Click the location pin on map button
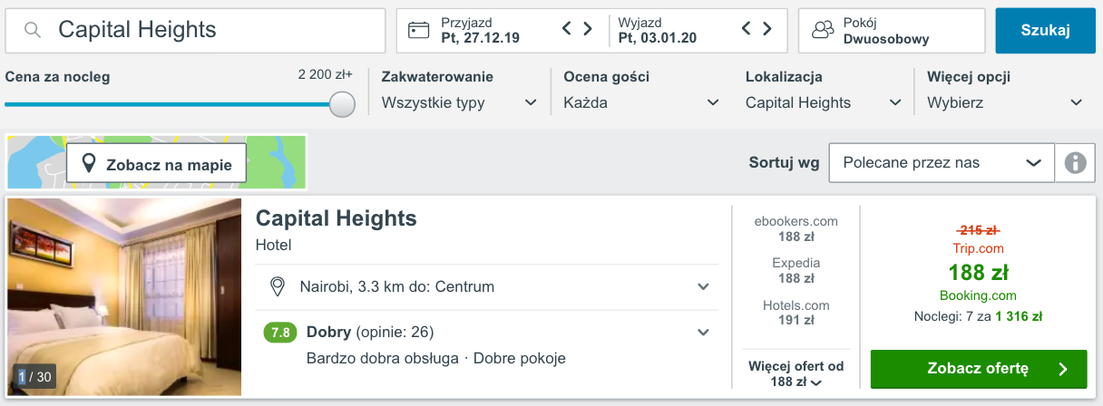 coord(89,164)
